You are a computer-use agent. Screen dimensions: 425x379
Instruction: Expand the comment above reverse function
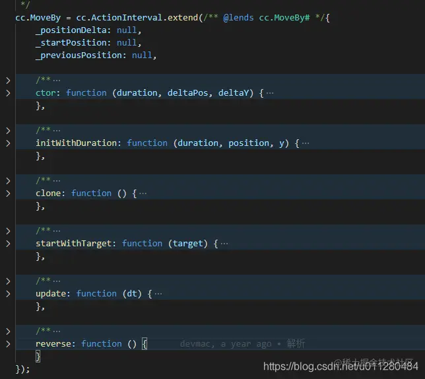[x=8, y=331]
